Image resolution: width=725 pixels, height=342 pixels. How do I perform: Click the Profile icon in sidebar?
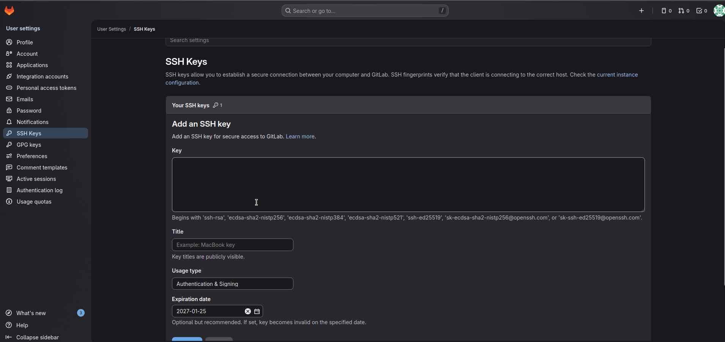pyautogui.click(x=9, y=42)
